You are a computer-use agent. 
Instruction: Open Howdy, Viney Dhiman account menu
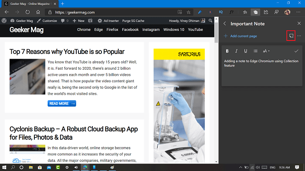pos(187,20)
